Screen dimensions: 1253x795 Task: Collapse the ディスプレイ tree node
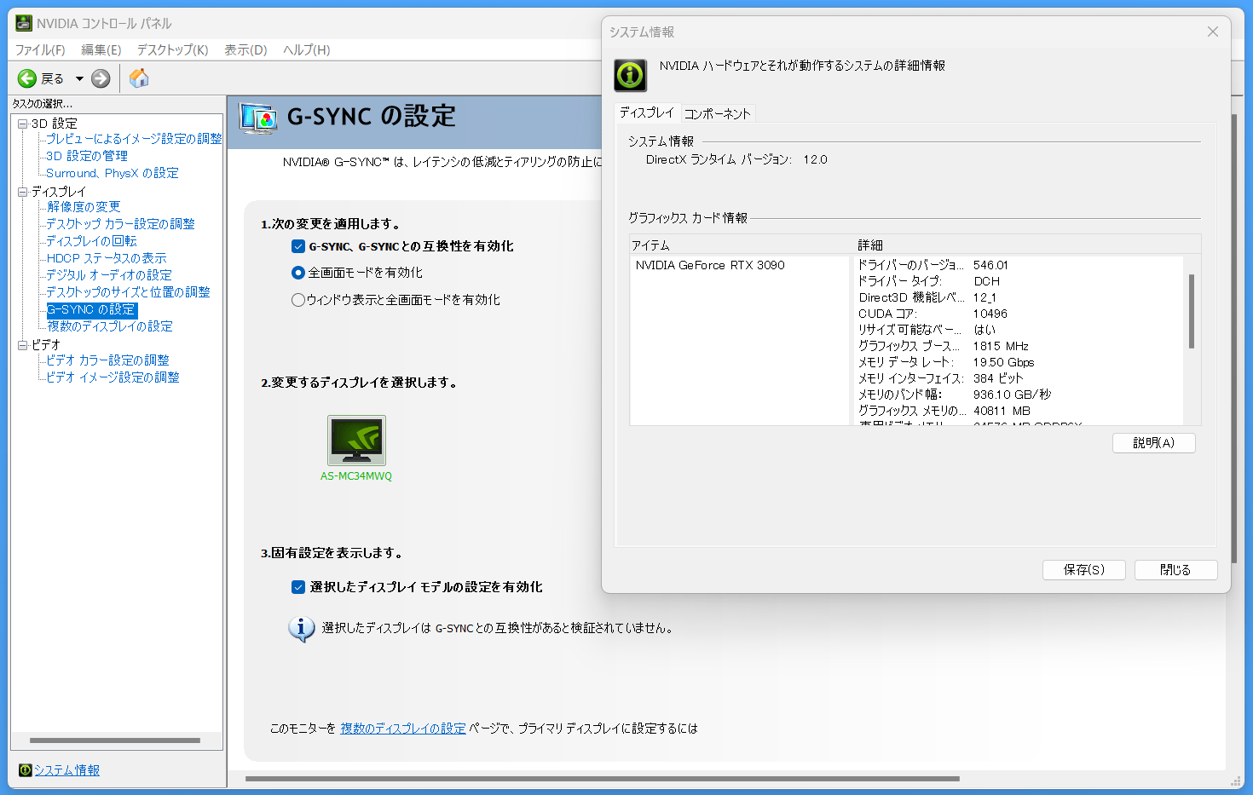click(x=23, y=192)
